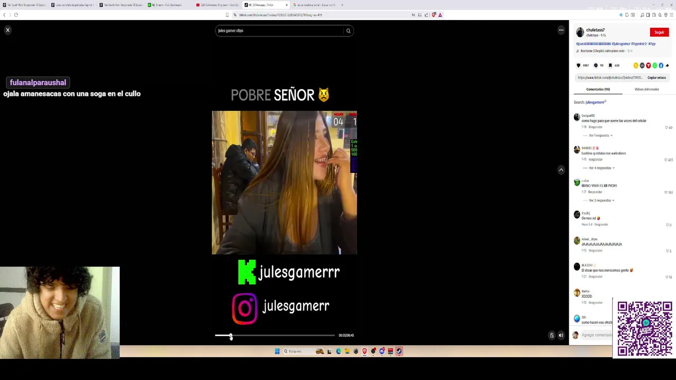
Task: Click the fulanalparaushal chat username overlay
Action: 38,82
